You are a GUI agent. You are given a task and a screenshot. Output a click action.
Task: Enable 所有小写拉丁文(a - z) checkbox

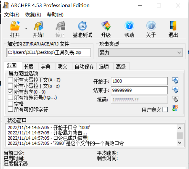click(x=10, y=86)
